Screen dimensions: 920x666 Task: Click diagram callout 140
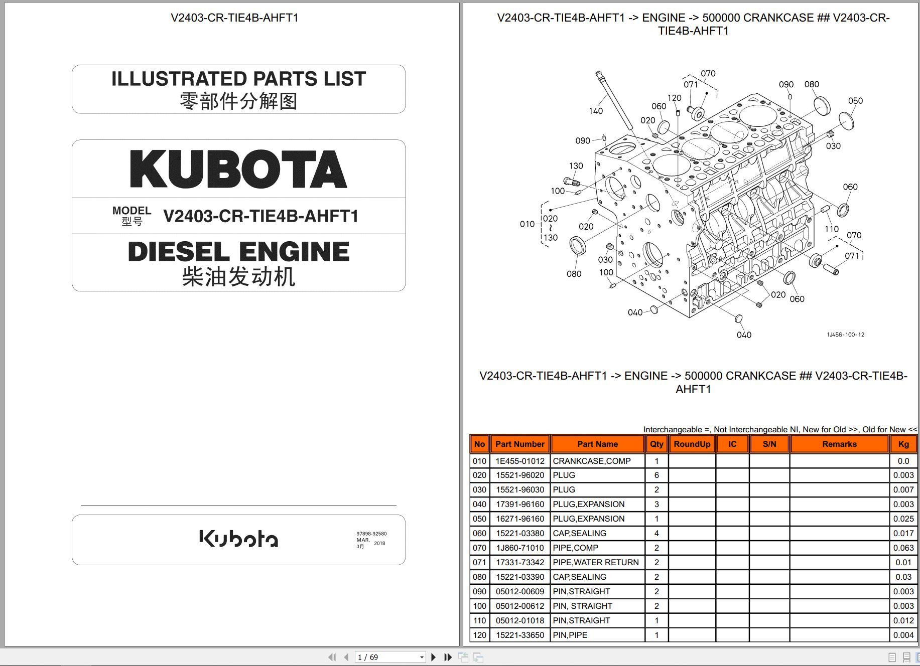596,111
